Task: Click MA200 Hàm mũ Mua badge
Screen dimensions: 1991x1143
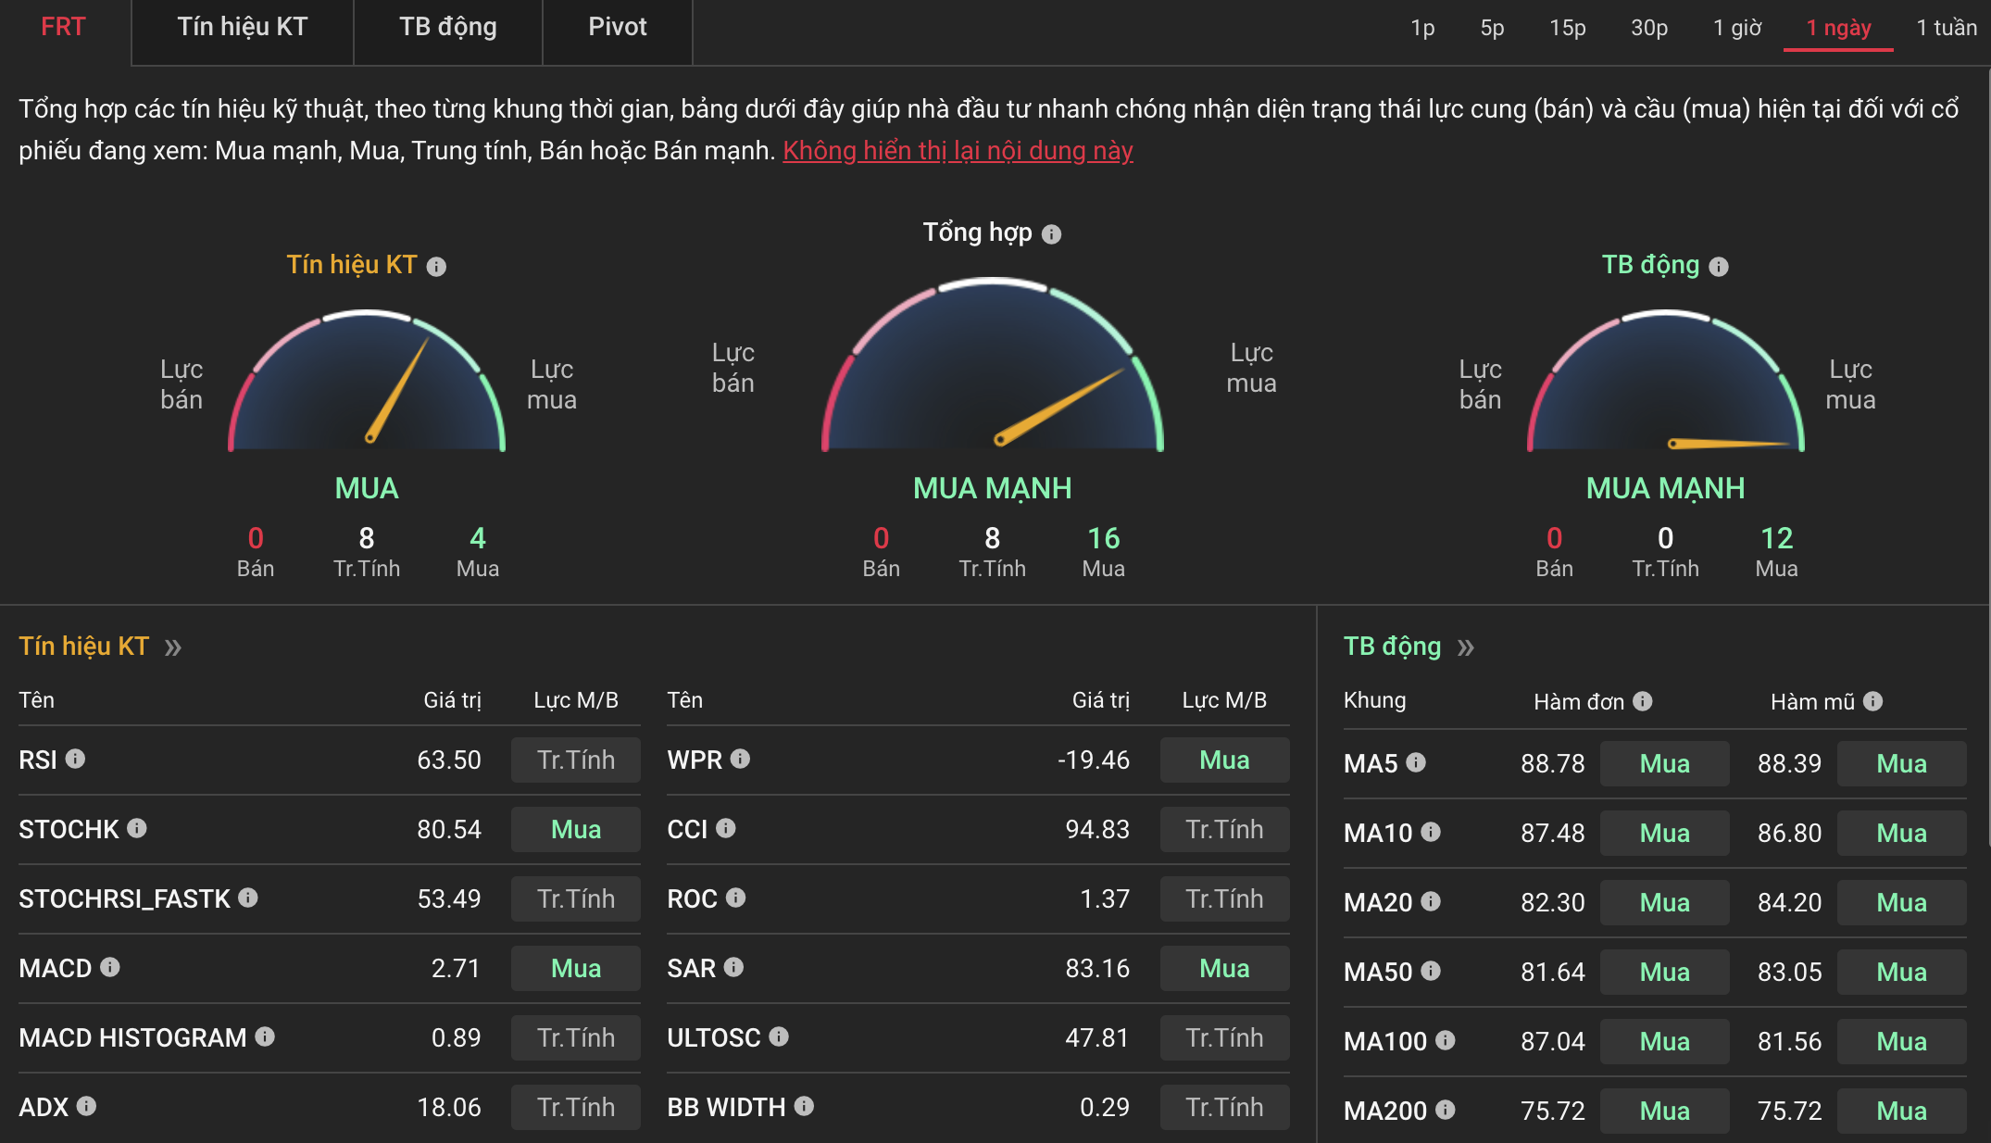Action: coord(1902,1112)
